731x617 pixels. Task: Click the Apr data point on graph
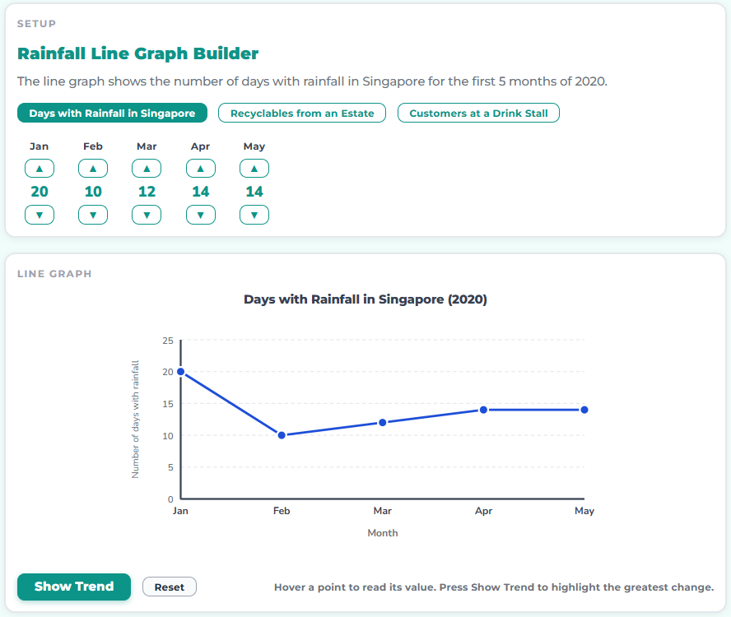[x=483, y=410]
